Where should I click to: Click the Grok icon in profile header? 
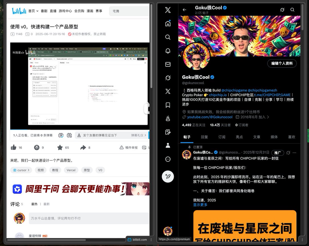pos(282,10)
